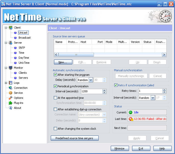
Task: Decrease the Retry times value
Action: (x=164, y=92)
